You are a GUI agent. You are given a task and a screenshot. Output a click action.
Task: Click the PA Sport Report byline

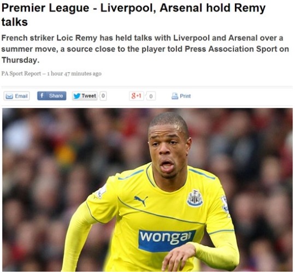click(x=21, y=73)
